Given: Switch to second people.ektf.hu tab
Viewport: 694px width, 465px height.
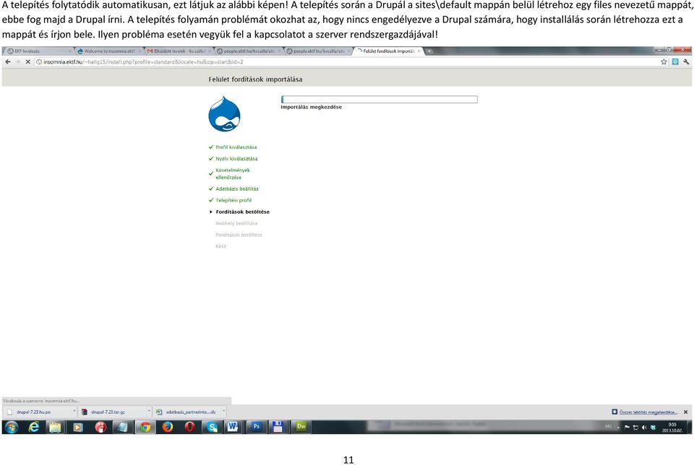Looking at the screenshot, I should [319, 51].
